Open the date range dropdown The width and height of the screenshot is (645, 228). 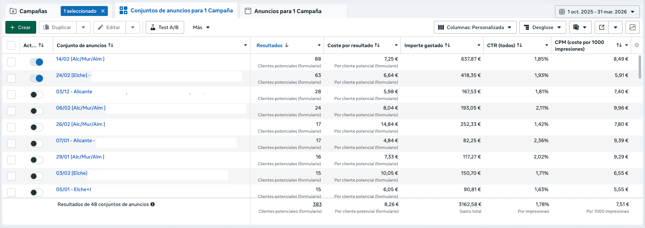click(597, 12)
